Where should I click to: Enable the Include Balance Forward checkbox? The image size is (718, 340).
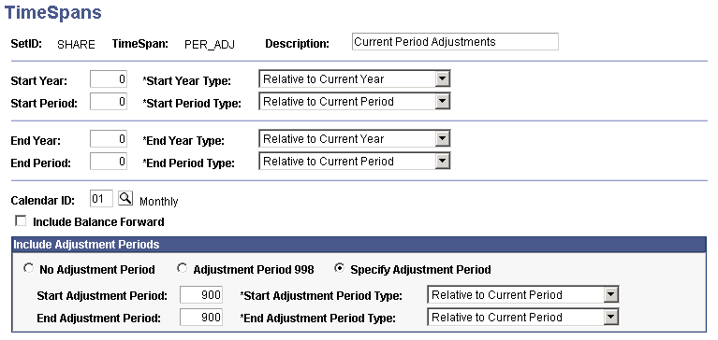coord(21,221)
